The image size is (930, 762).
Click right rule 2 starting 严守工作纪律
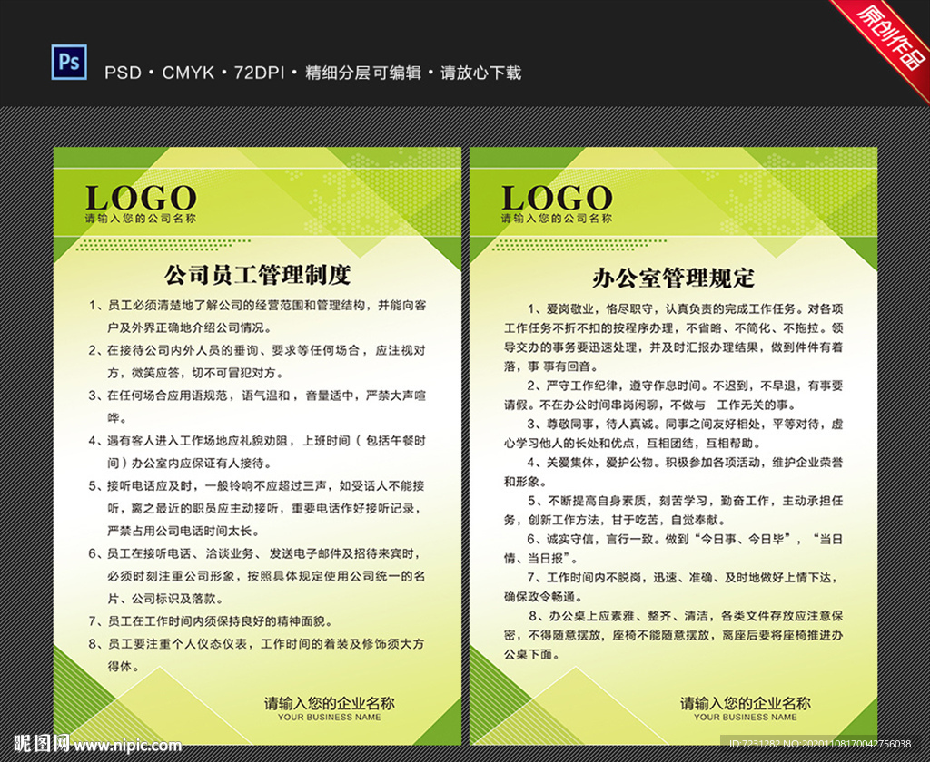pos(674,396)
